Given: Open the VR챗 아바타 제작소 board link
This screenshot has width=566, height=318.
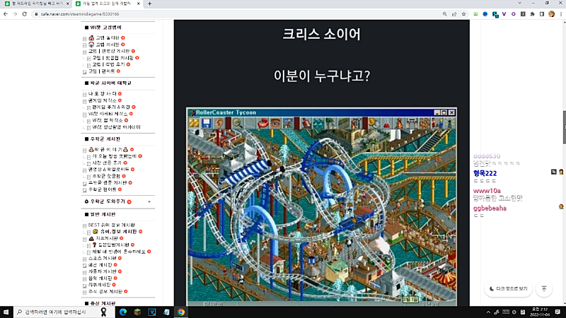Looking at the screenshot, I should 108,114.
